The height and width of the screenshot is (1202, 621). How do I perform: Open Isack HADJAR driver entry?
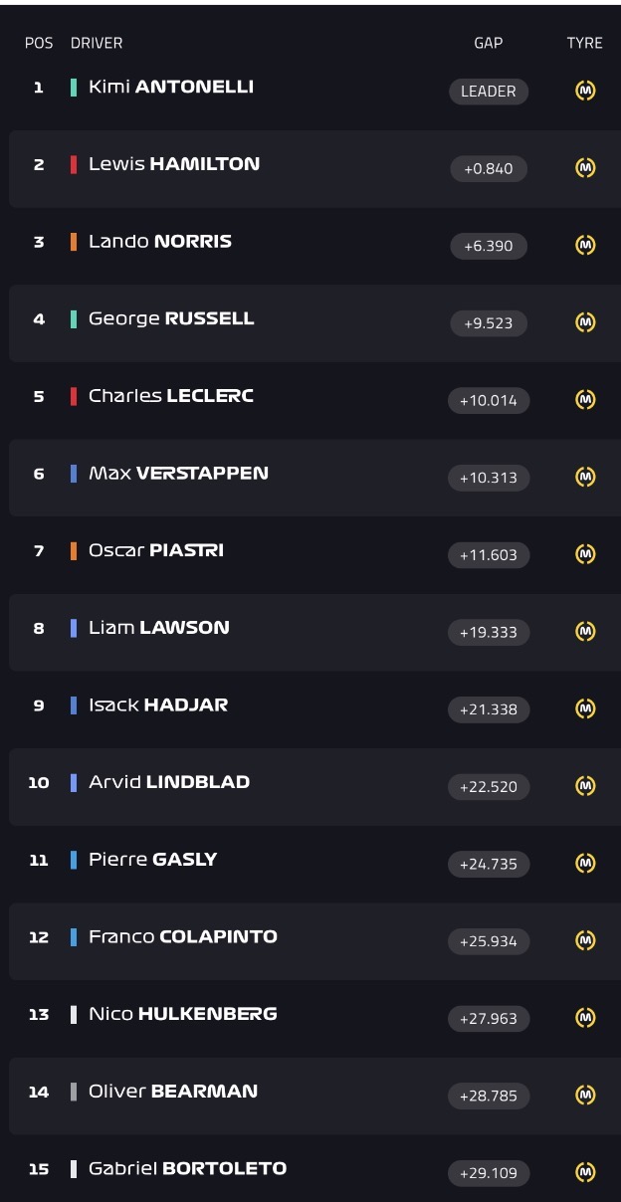310,708
